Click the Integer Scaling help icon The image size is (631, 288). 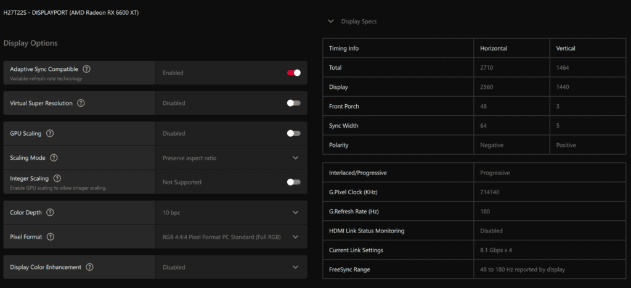coord(57,178)
